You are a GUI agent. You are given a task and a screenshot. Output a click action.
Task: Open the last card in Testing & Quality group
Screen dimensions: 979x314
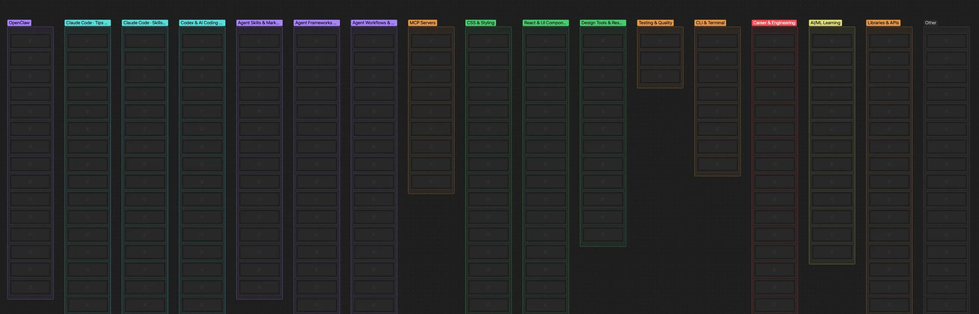[x=660, y=76]
